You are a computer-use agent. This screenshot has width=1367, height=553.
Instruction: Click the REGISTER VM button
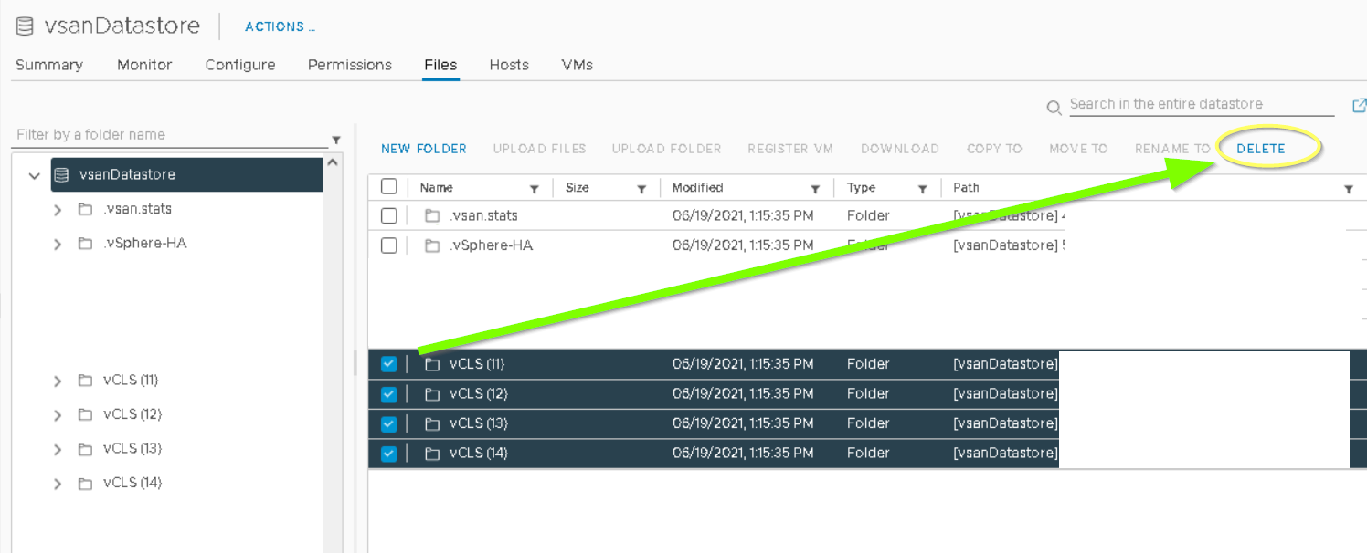790,149
